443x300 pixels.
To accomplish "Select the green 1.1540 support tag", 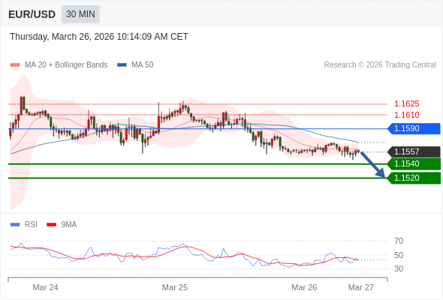I will click(414, 163).
